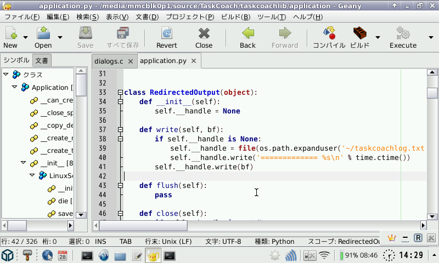Click the crown icon in bottom-right overlay
The height and width of the screenshot is (263, 439).
pyautogui.click(x=392, y=238)
